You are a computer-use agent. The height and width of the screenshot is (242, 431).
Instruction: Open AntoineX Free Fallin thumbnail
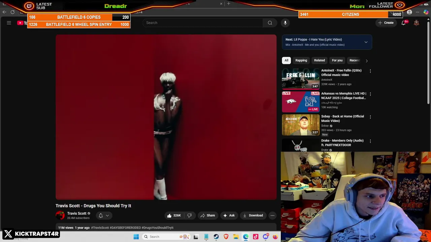point(301,78)
